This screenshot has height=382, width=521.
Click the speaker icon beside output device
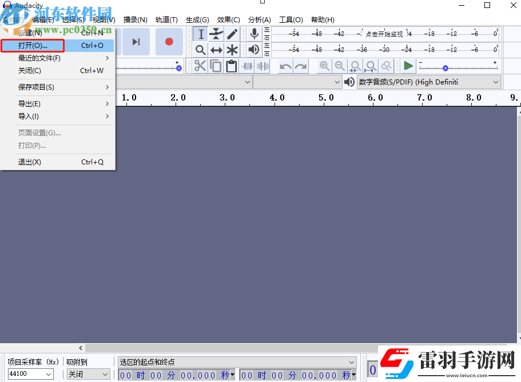(x=349, y=82)
